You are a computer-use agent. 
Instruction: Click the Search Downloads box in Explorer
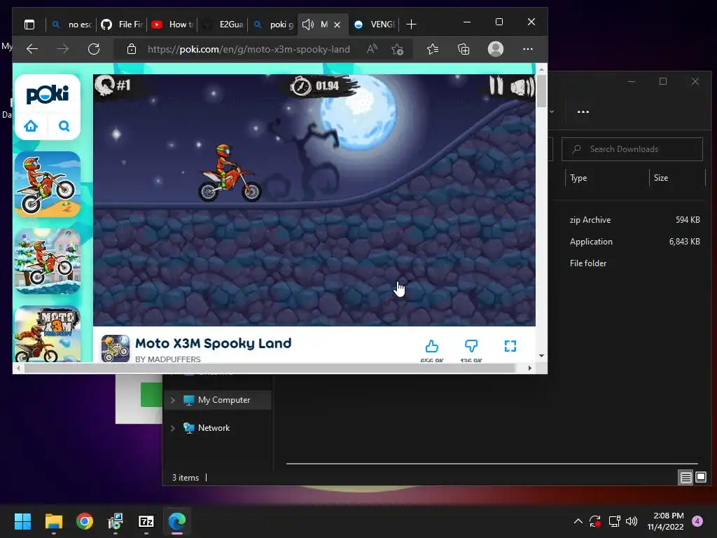(632, 149)
